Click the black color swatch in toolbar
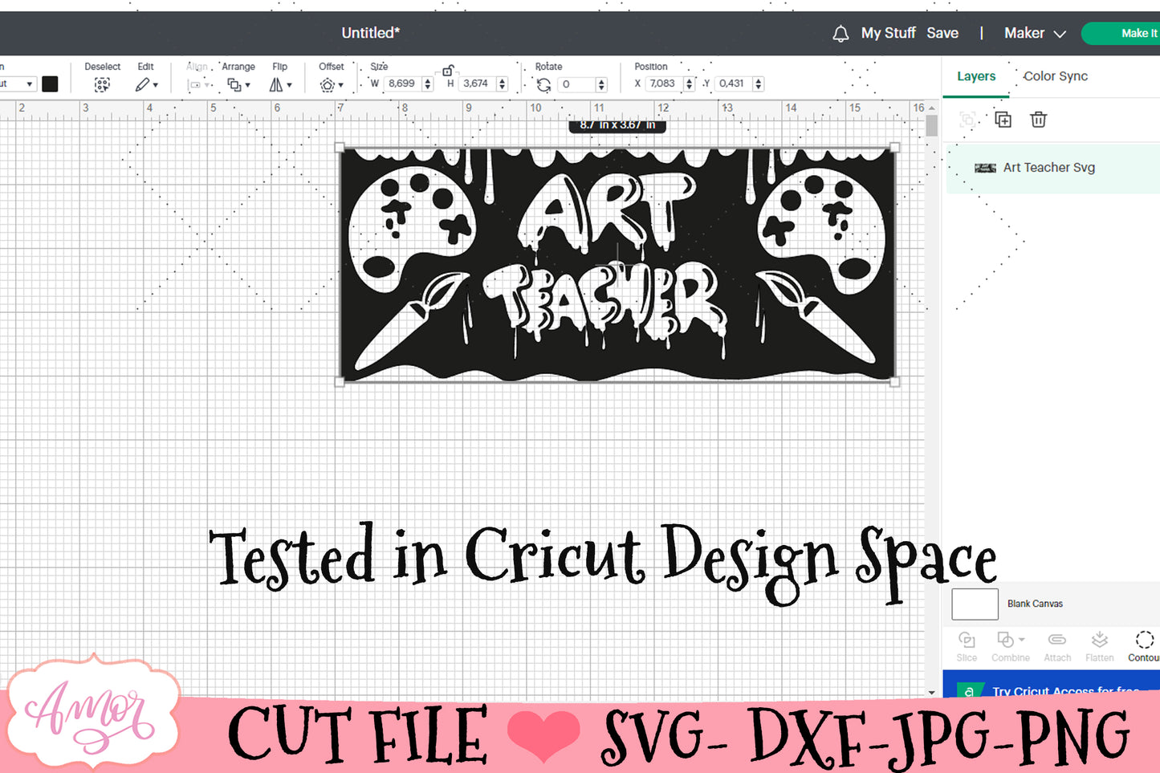The image size is (1160, 773). point(50,83)
